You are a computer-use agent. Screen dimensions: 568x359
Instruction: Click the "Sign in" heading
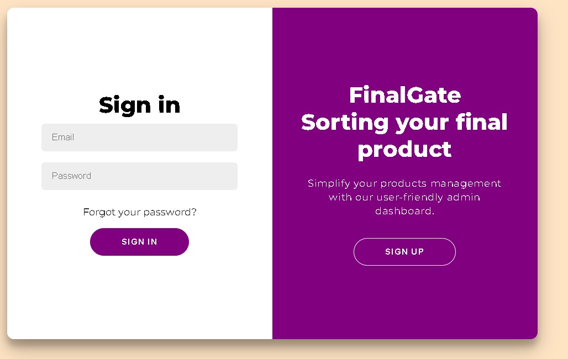click(x=139, y=105)
